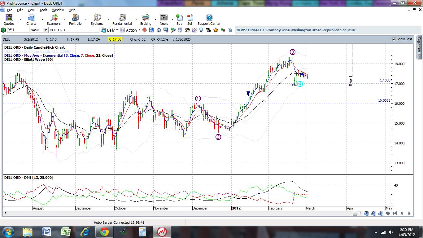Open the View menu

31,10
